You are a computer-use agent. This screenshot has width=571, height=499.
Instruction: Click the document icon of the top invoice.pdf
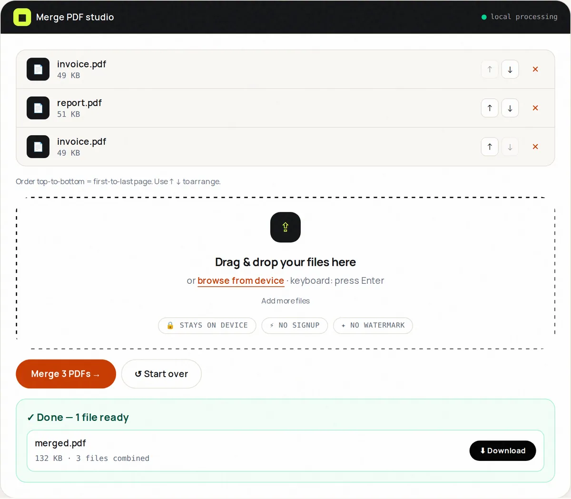[x=38, y=70]
